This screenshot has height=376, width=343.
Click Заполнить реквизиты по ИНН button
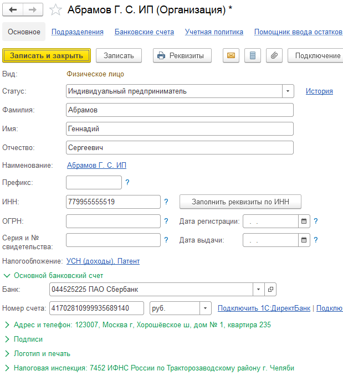click(x=240, y=202)
